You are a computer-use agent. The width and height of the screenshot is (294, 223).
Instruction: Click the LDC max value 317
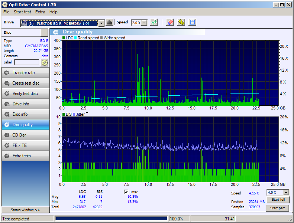(x=83, y=201)
